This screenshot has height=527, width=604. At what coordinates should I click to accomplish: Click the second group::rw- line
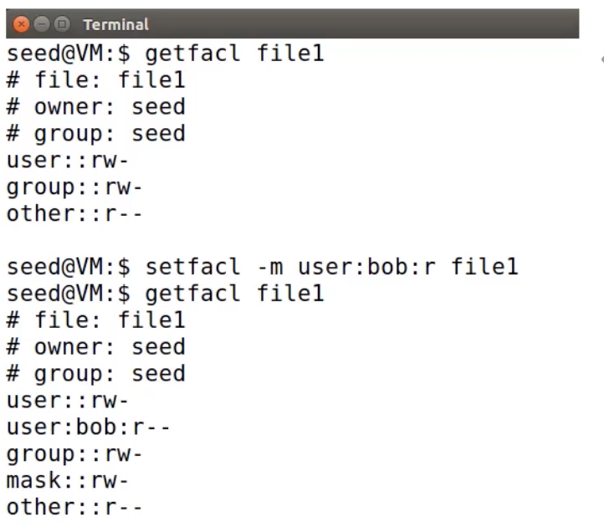74,453
